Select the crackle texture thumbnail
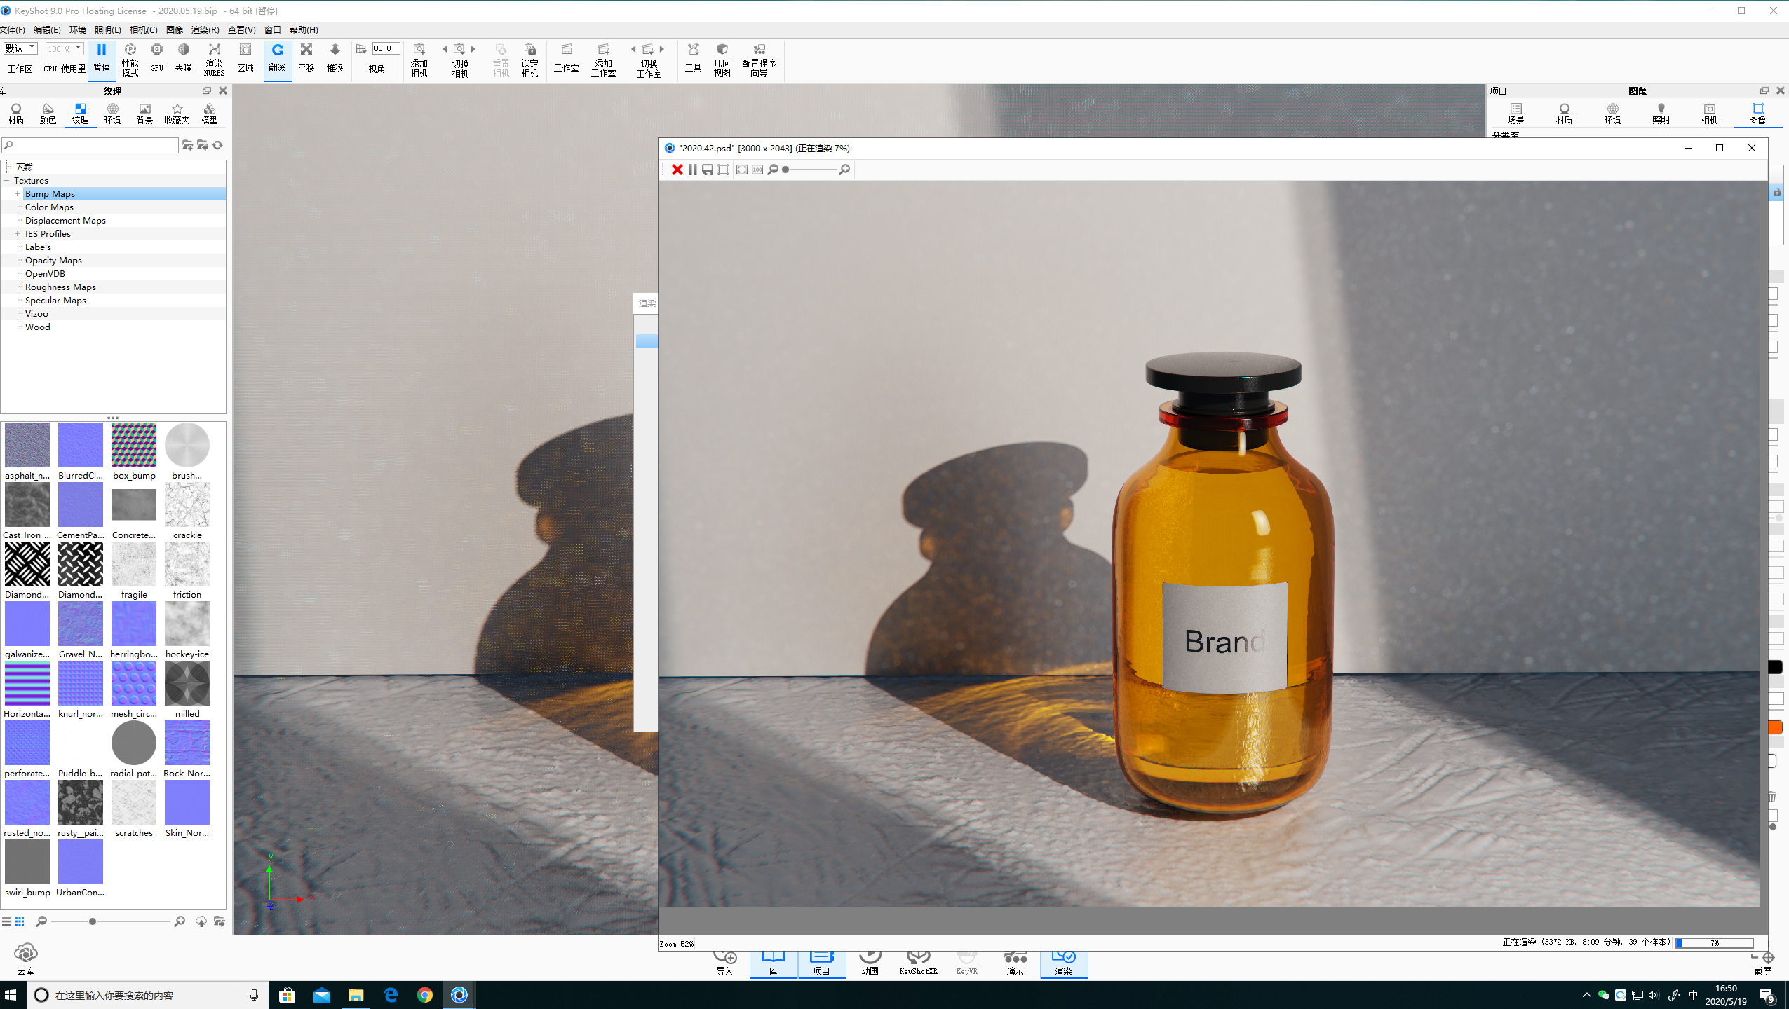 [x=187, y=504]
